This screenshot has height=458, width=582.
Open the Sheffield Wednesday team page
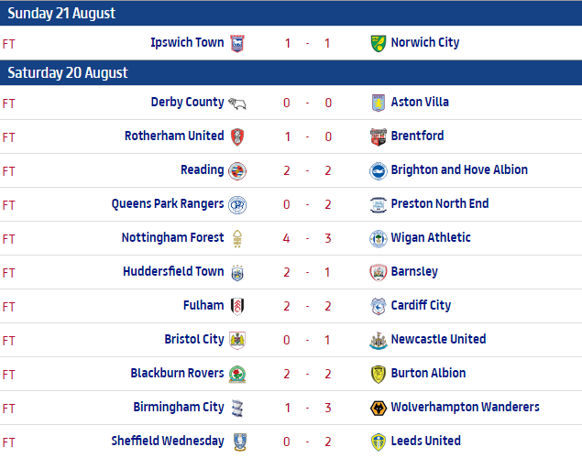[x=168, y=442]
